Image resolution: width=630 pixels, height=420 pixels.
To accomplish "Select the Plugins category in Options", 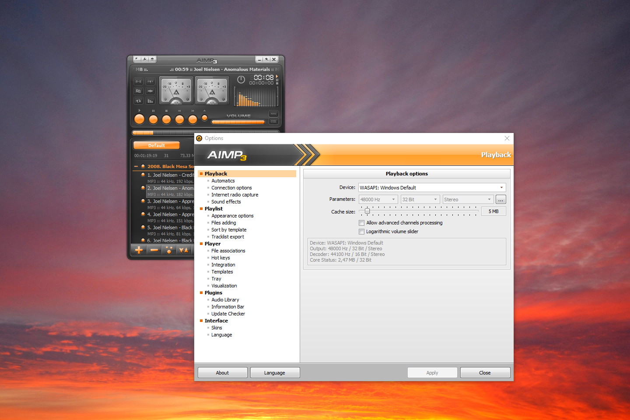I will click(x=213, y=293).
